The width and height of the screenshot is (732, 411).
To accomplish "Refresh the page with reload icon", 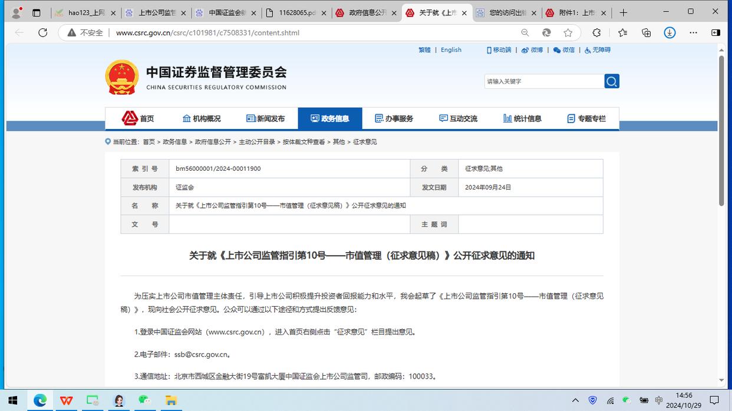I will pos(42,32).
